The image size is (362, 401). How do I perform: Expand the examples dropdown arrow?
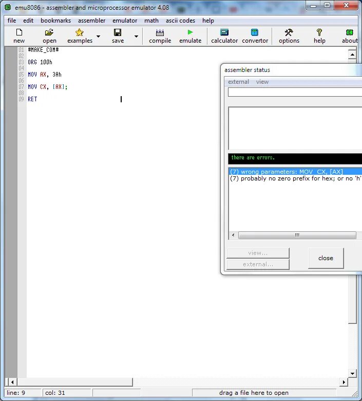coord(99,37)
